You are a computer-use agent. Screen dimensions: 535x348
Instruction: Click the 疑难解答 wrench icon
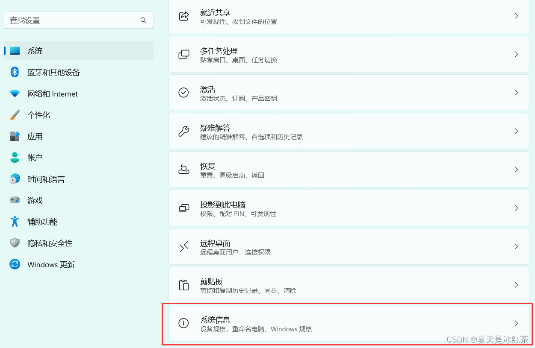[x=184, y=131]
